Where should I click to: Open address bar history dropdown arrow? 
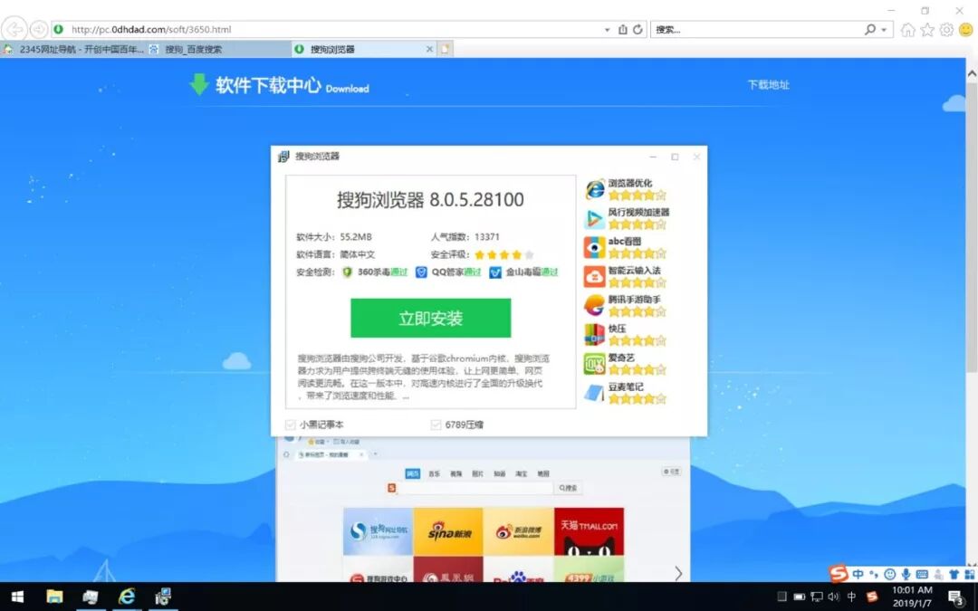607,30
